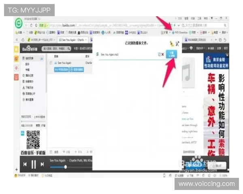Open the 网银 toolbar dropdown
This screenshot has height=194, width=243.
(x=194, y=32)
